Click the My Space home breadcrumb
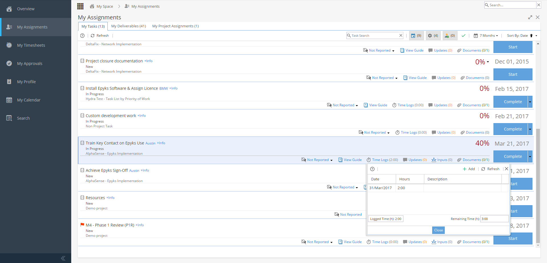The width and height of the screenshot is (547, 263). (x=101, y=6)
